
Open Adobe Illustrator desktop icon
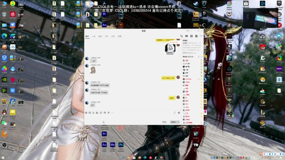121,25
